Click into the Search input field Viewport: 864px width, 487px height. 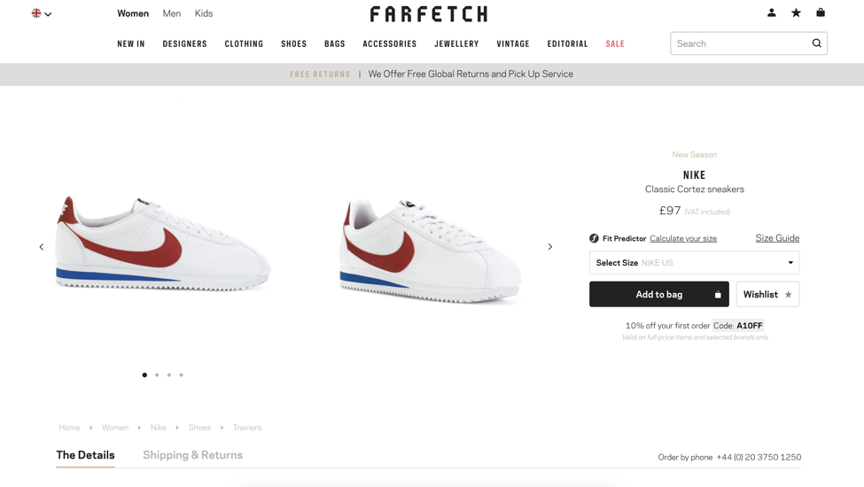click(740, 43)
